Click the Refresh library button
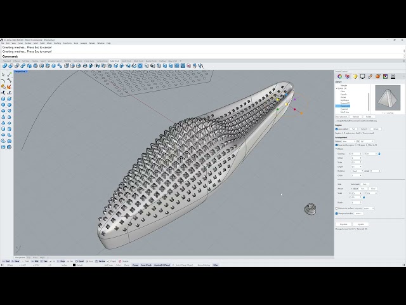 point(356,117)
